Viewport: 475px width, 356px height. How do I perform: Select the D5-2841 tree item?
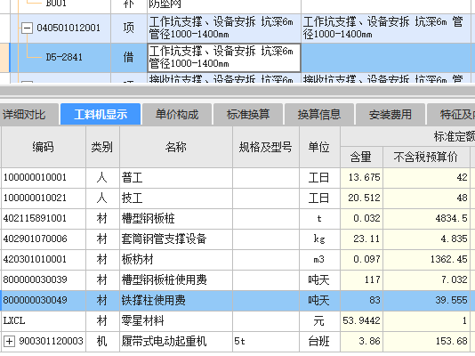click(64, 57)
